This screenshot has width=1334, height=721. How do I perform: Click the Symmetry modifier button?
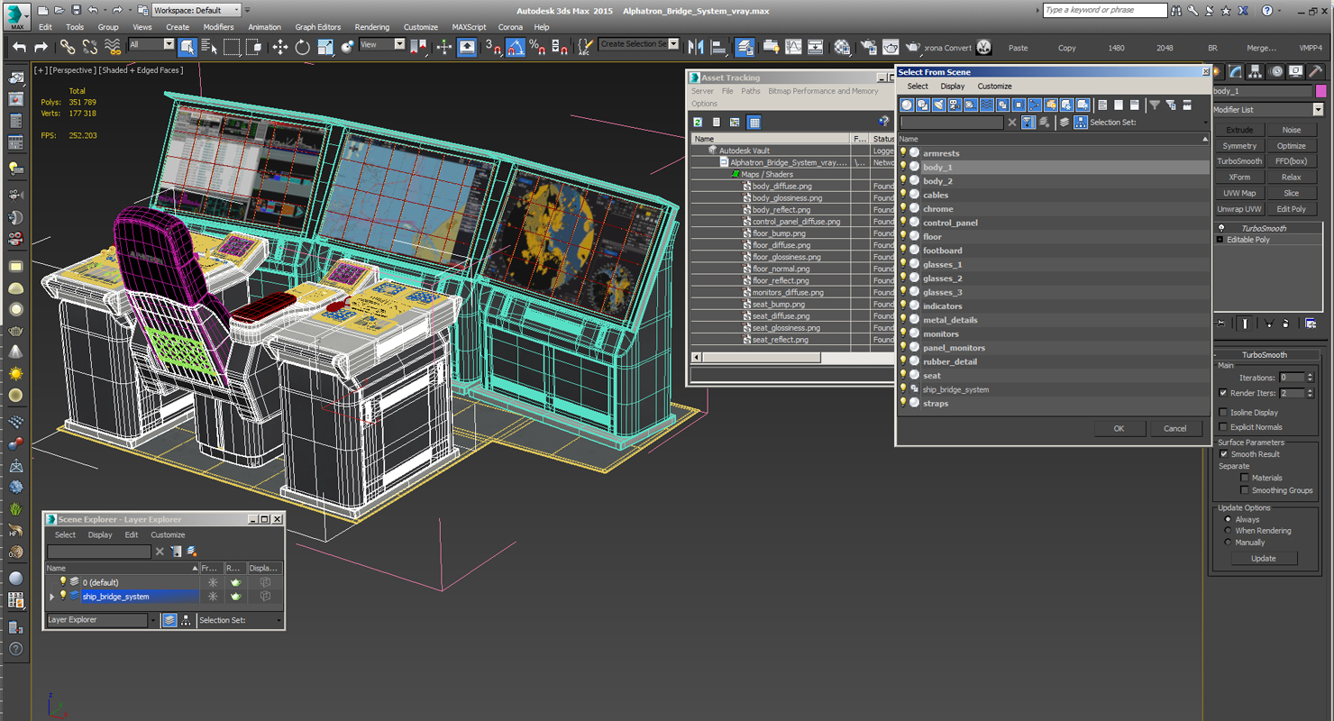click(x=1239, y=146)
